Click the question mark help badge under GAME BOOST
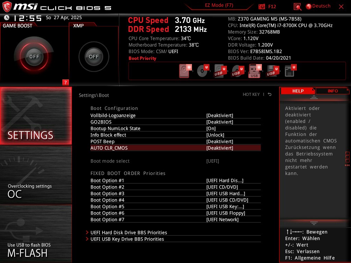The height and width of the screenshot is (263, 351). point(65,82)
